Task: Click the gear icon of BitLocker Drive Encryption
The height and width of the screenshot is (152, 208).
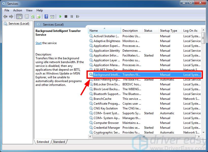Action: click(x=91, y=84)
